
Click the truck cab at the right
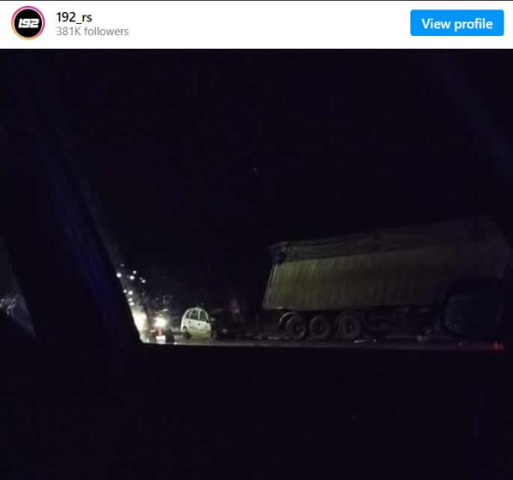click(476, 308)
